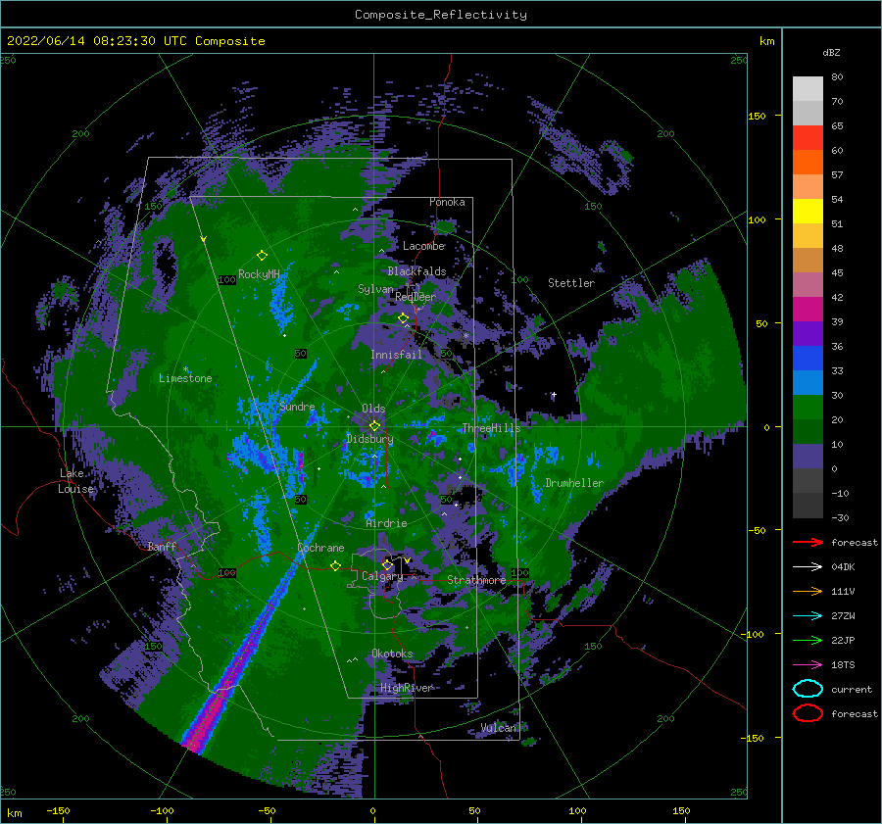The image size is (882, 824).
Task: Click the magenta 18TS arrow icon
Action: coord(808,664)
